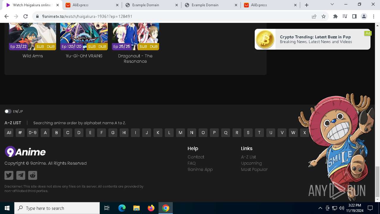Image resolution: width=380 pixels, height=214 pixels.
Task: Open the Wild Arms title link
Action: click(33, 56)
